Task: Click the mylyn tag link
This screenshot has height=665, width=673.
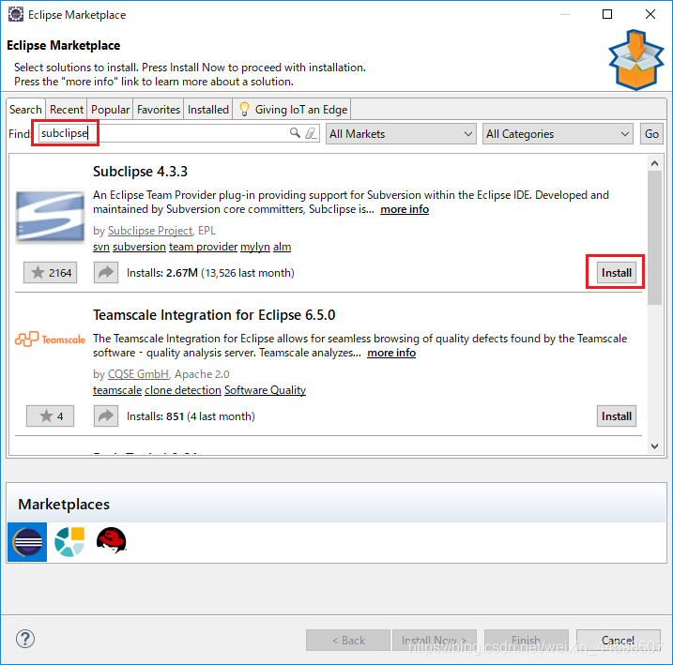Action: point(255,247)
